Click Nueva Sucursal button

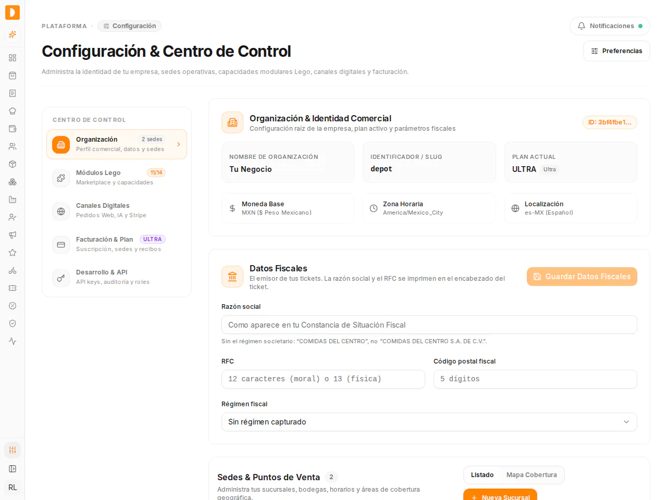pos(500,494)
